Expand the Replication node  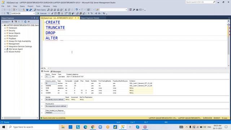pos(5,36)
